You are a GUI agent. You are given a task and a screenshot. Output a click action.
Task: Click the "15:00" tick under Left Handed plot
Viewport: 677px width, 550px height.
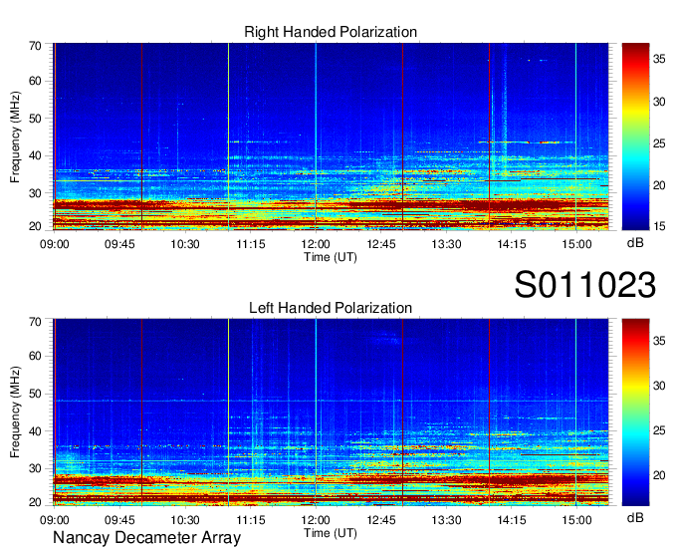pos(576,520)
